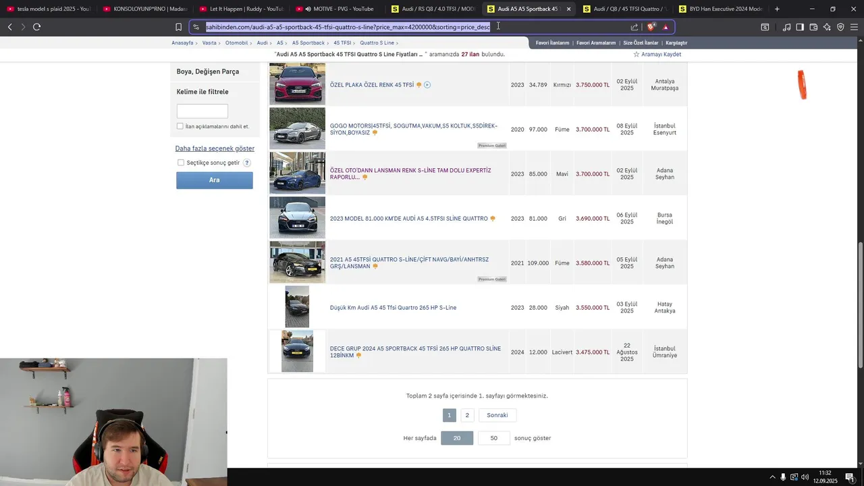Switch to BYD Han Executive 2024 tab
The width and height of the screenshot is (864, 486).
tap(721, 9)
